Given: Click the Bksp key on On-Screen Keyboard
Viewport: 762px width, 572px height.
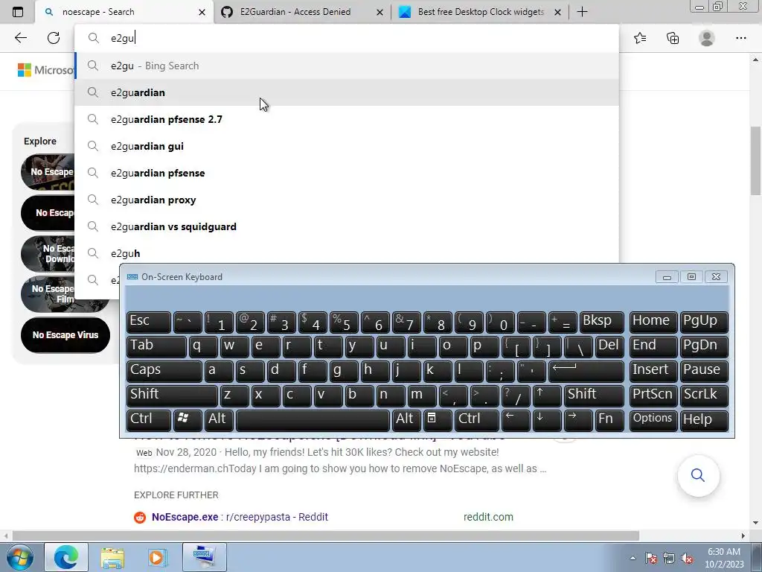Looking at the screenshot, I should (601, 322).
